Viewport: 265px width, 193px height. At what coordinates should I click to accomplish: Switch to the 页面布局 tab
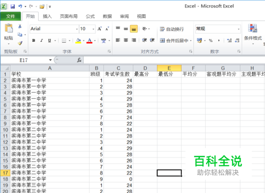(69, 16)
